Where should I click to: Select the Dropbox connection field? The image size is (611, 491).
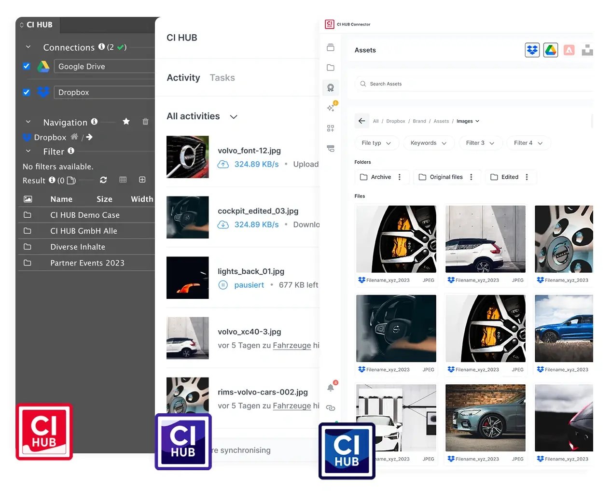(x=104, y=92)
